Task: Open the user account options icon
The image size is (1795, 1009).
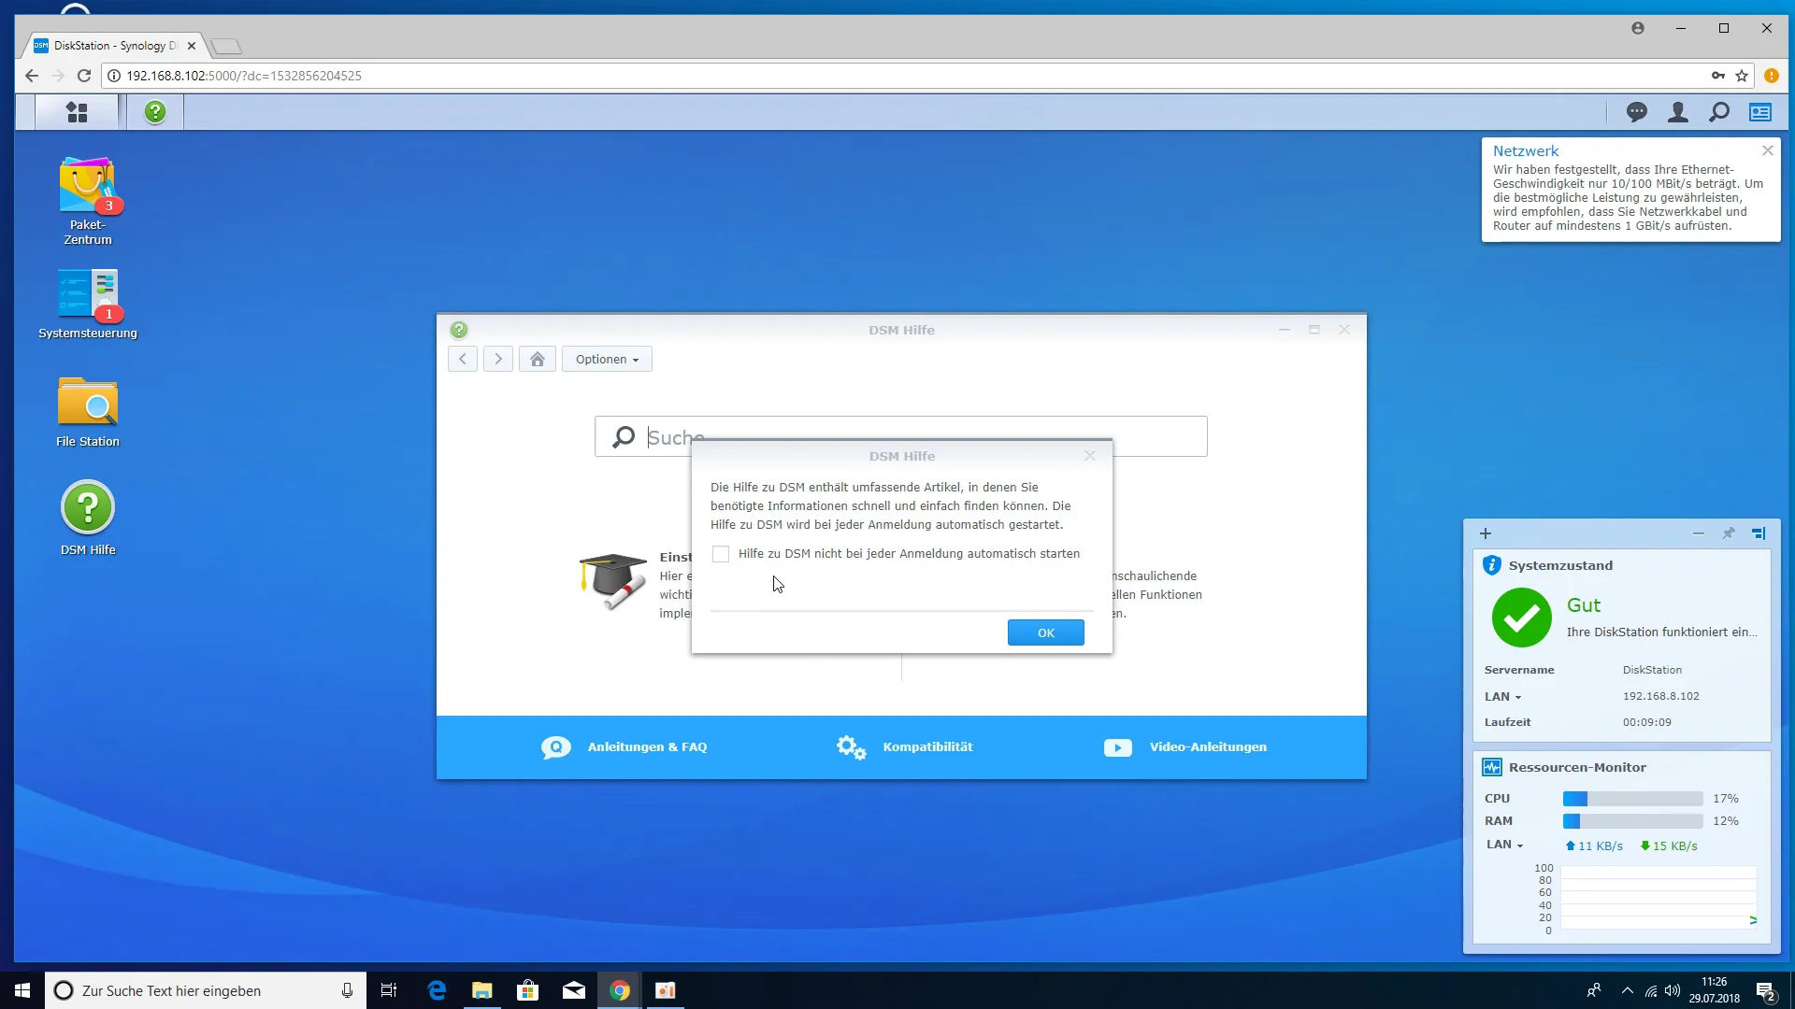Action: tap(1678, 112)
